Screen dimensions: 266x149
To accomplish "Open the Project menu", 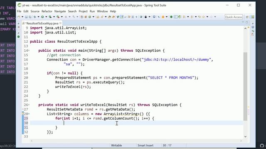I will pos(83,11).
